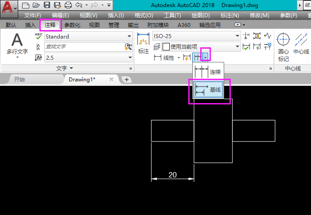Click the dimension break icon
The height and width of the screenshot is (215, 311).
[x=246, y=36]
